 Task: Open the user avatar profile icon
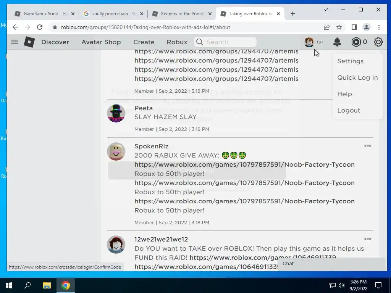[x=309, y=42]
